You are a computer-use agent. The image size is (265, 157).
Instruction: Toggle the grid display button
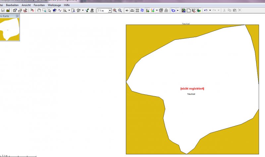coord(137,11)
